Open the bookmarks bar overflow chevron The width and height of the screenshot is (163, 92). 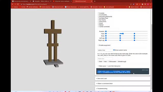coord(127,7)
